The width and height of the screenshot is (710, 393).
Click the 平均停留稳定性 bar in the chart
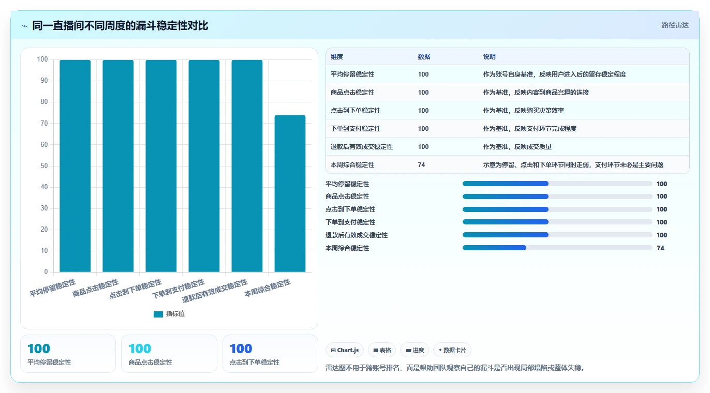tap(75, 166)
